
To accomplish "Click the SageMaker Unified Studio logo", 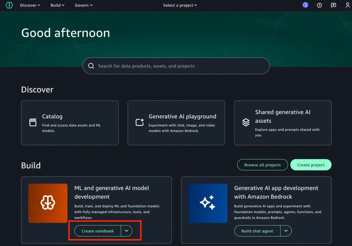I will [9, 5].
